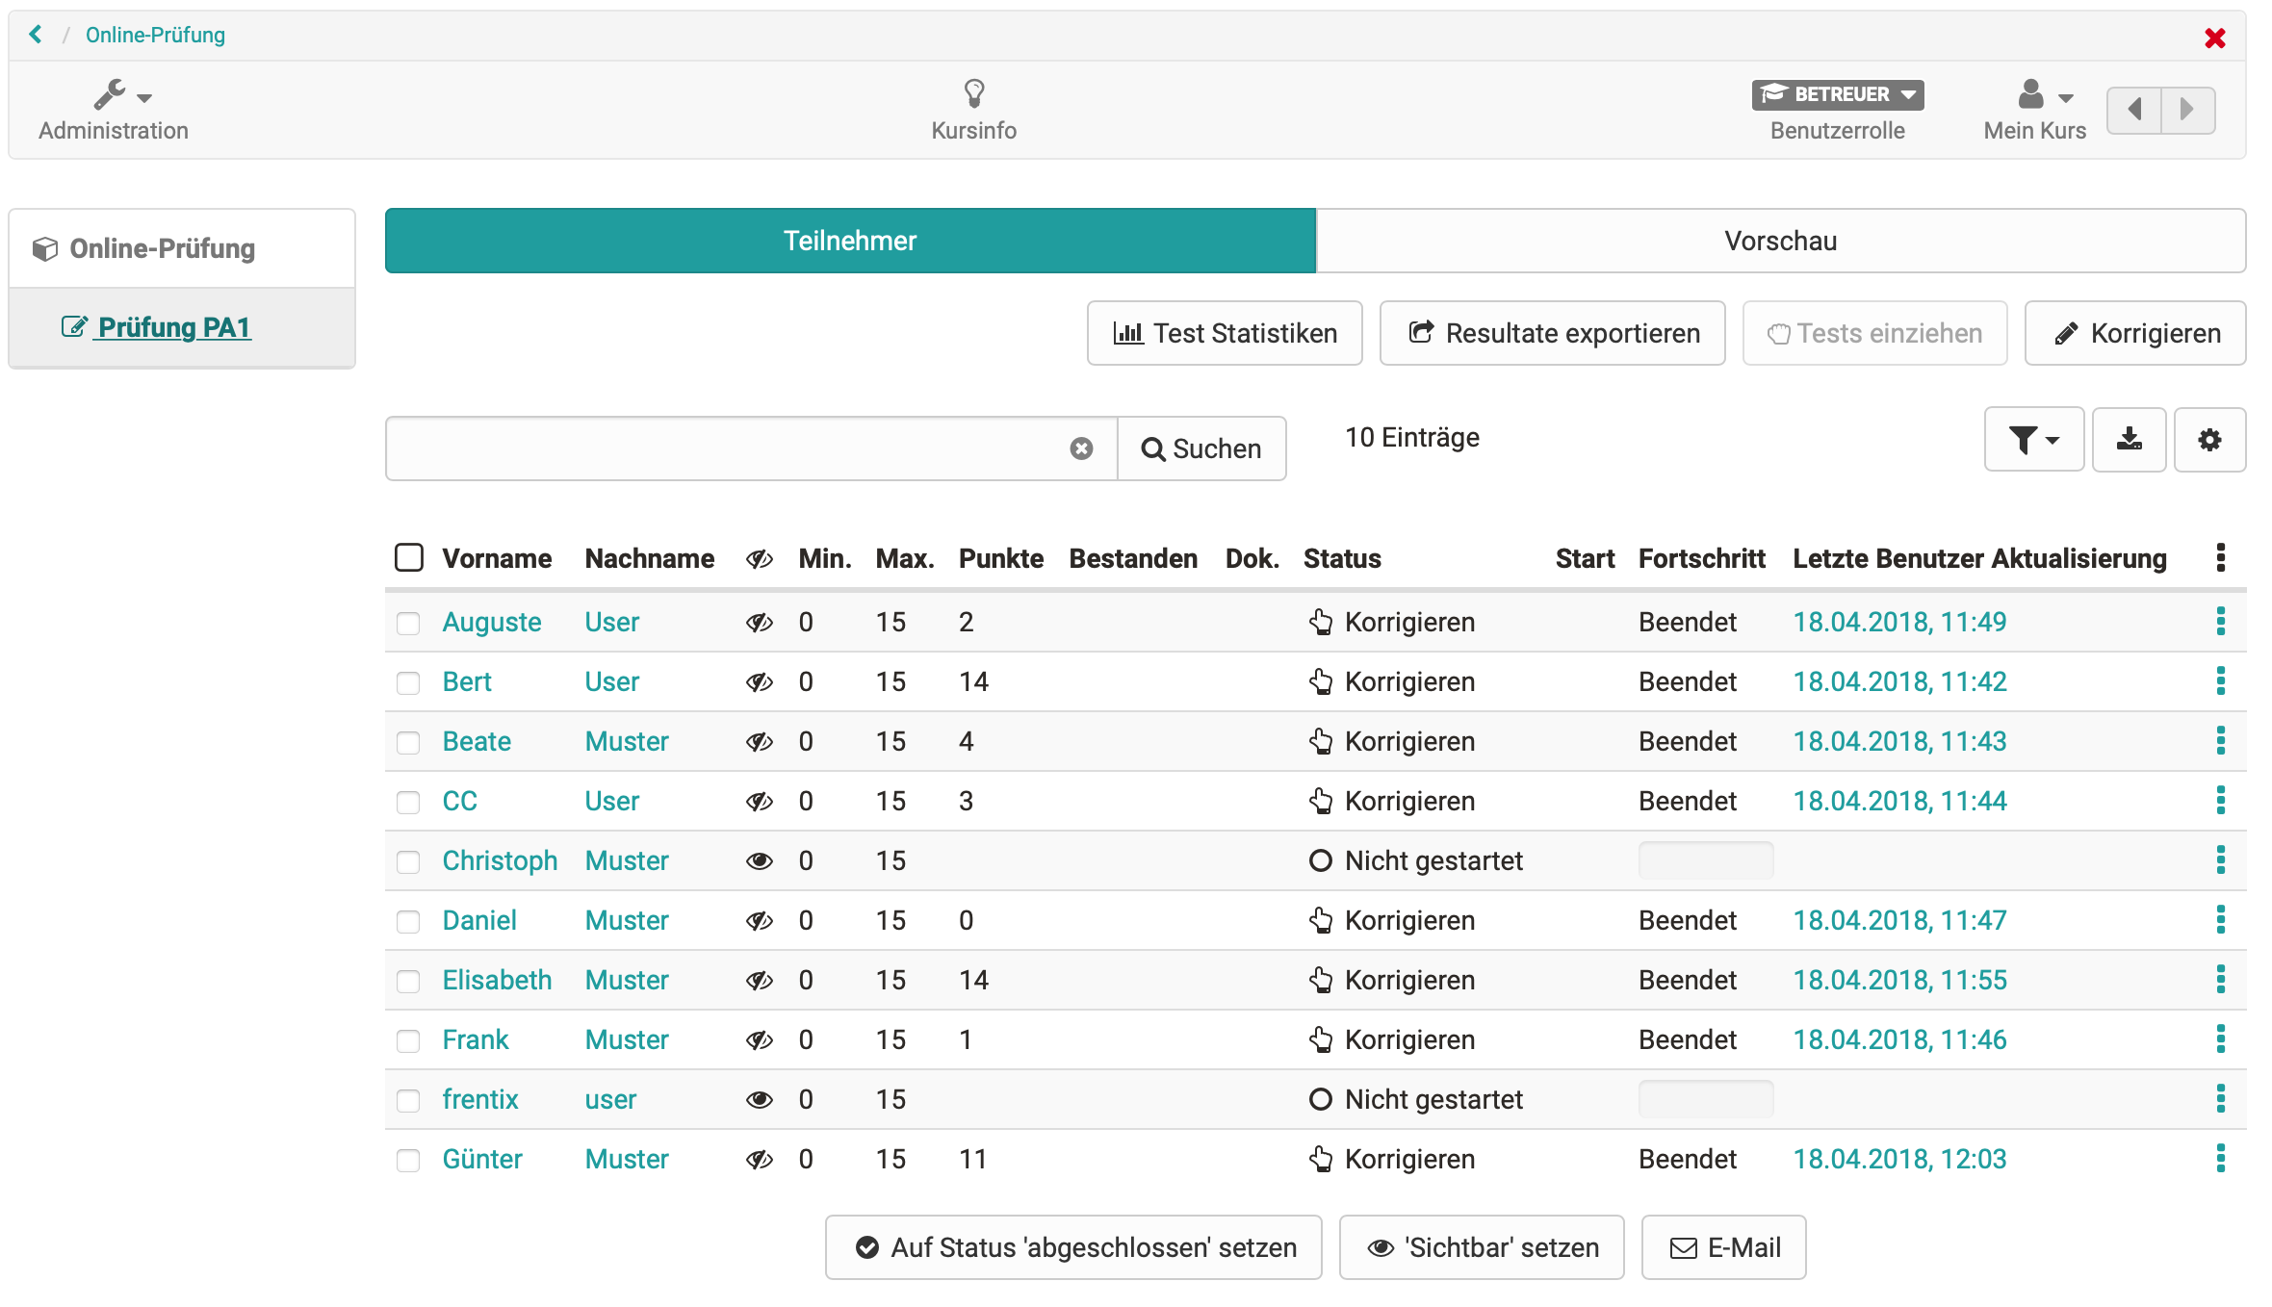
Task: Clear search field with the X icon
Action: click(1081, 448)
